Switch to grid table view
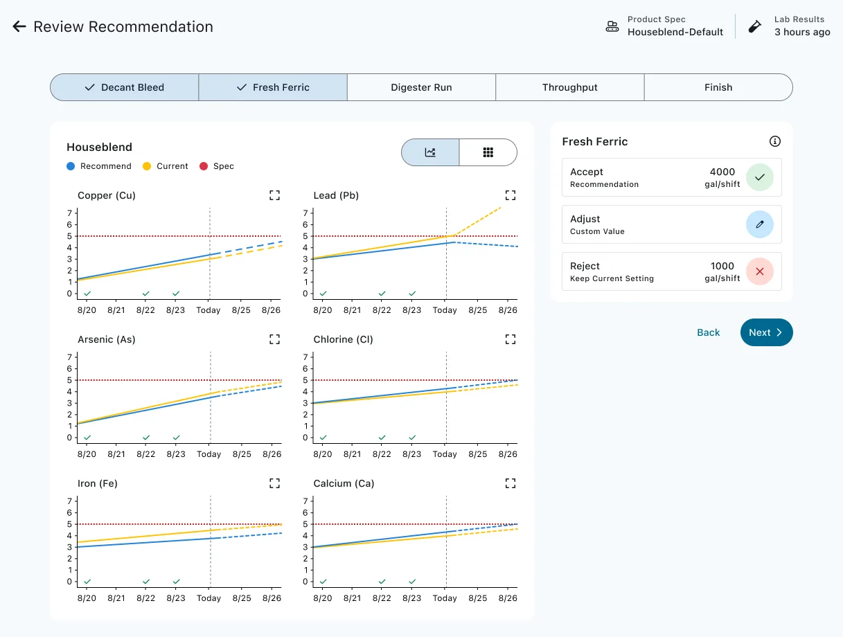 [x=488, y=152]
